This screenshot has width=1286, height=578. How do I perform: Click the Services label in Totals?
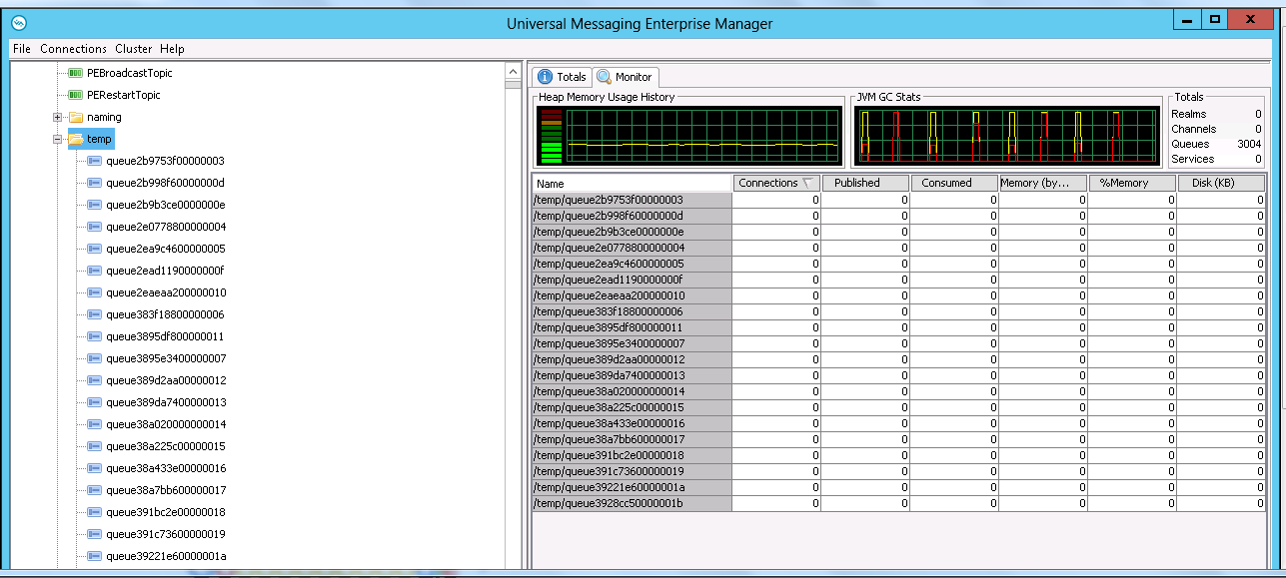click(1192, 159)
